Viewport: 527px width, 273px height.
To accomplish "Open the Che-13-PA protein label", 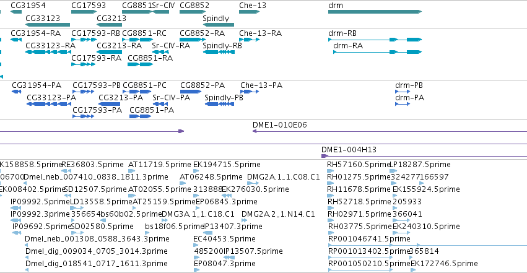I will click(x=261, y=85).
